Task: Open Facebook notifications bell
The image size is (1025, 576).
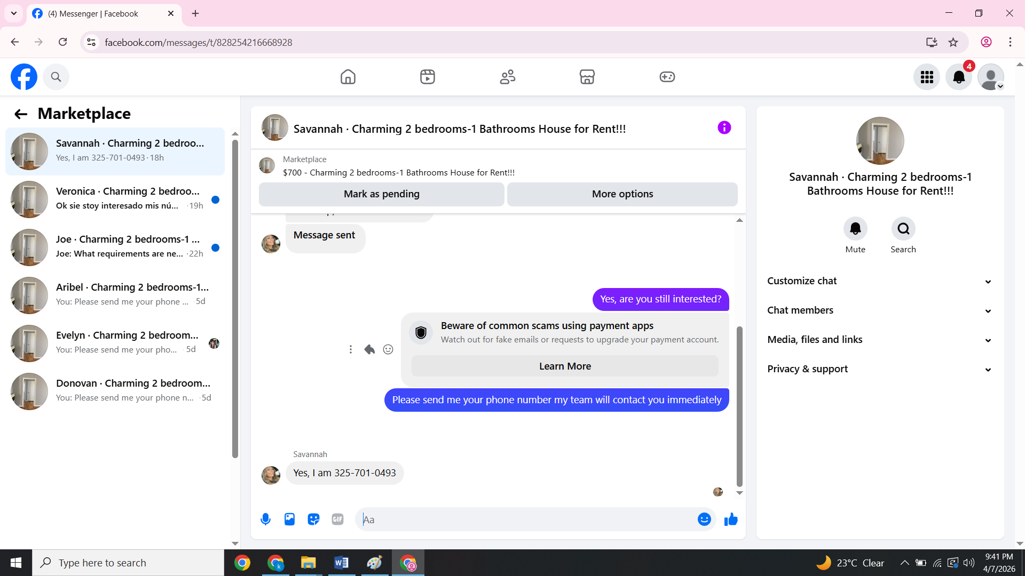Action: (958, 77)
